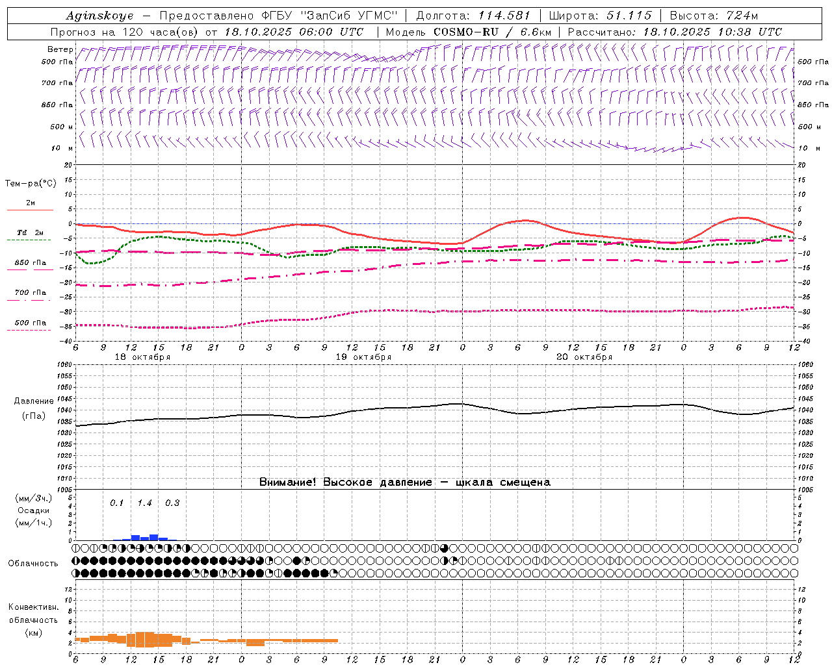Select the 'Прогноз на 120 часа(ов)' text
This screenshot has height=665, width=832.
coord(125,32)
